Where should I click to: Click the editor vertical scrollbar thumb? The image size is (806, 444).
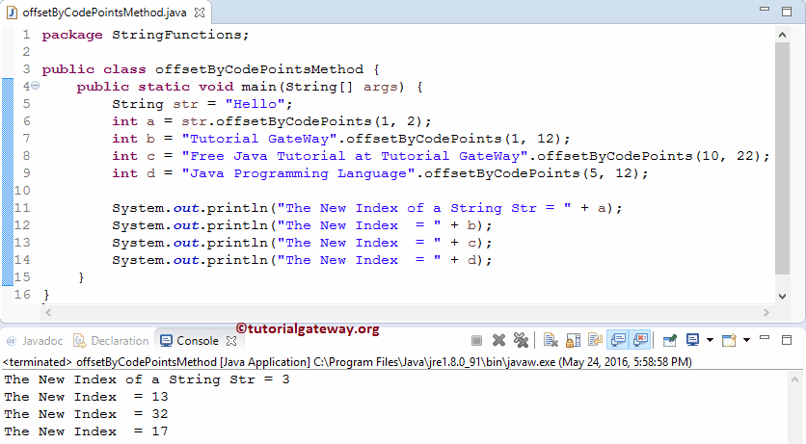coord(782,159)
